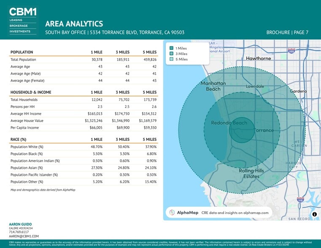Open the AARON@CBM1.COM email link
321x248 pixels.
click(24, 237)
